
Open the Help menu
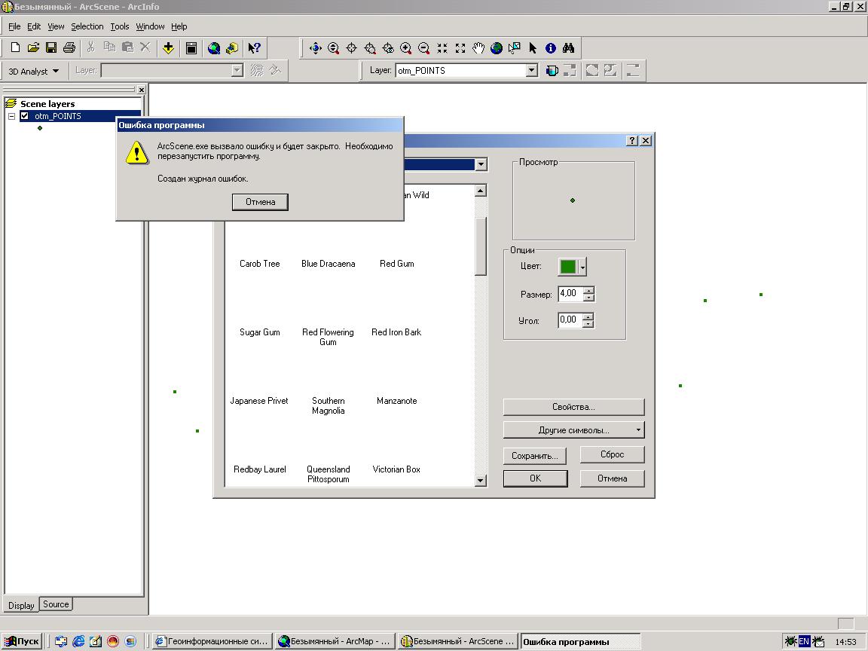click(x=179, y=26)
